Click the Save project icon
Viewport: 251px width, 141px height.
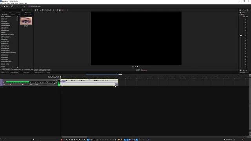coord(7,6)
